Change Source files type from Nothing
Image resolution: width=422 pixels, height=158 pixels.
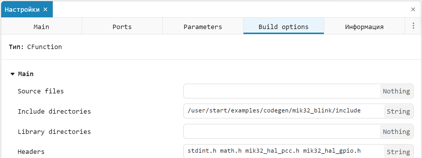click(396, 91)
